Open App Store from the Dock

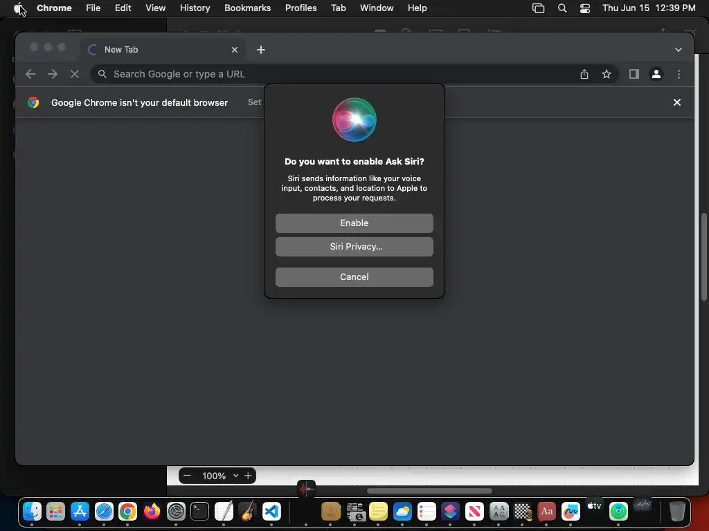point(80,512)
